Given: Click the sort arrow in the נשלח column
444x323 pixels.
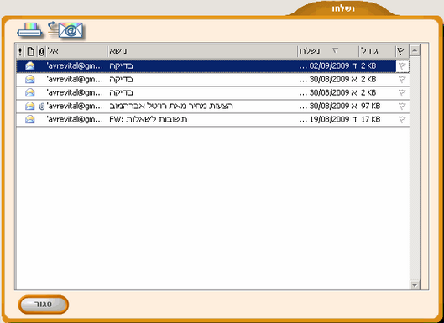Looking at the screenshot, I should click(335, 50).
